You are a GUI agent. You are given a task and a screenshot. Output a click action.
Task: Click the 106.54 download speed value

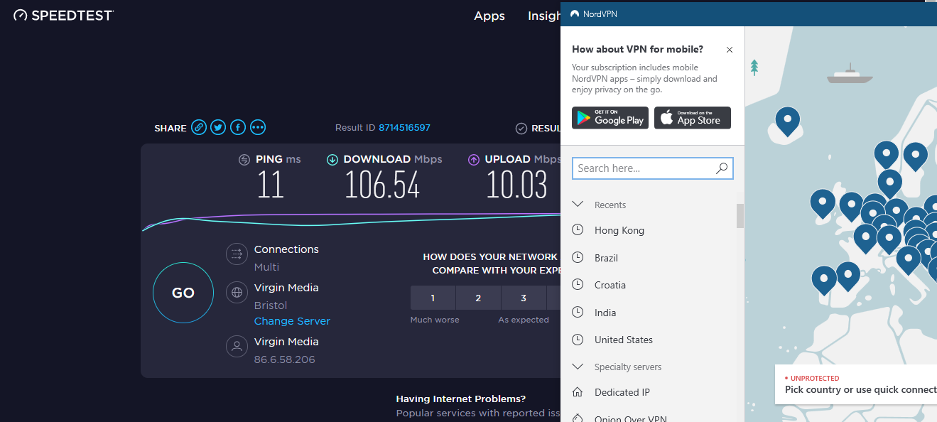tap(382, 185)
